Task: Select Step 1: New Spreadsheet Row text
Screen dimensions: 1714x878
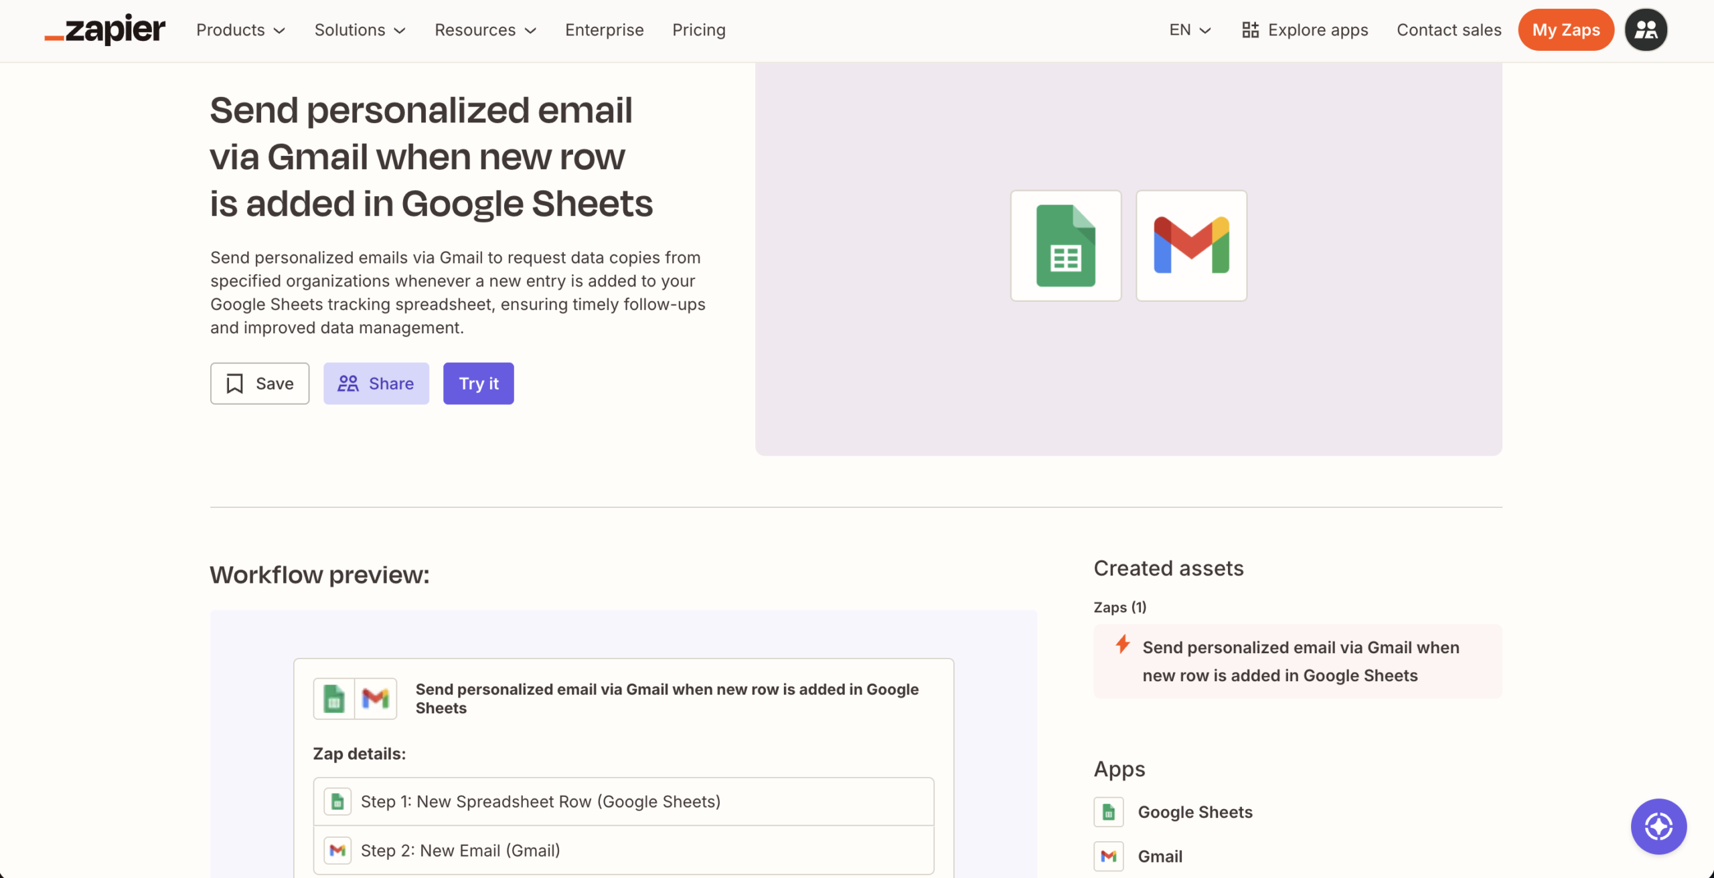Action: click(541, 802)
